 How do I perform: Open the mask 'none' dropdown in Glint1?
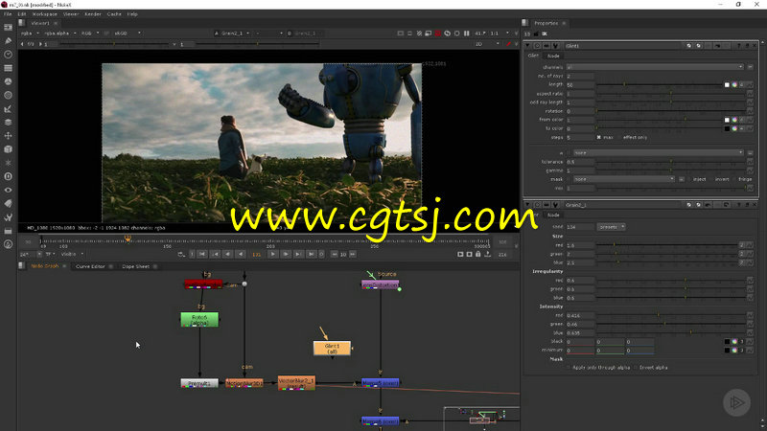pos(624,179)
